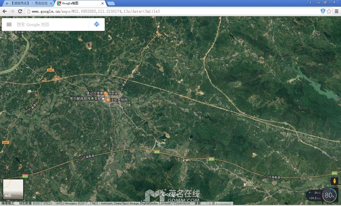Click the 搜索 Google 地图 search field
341x206 pixels.
51,24
